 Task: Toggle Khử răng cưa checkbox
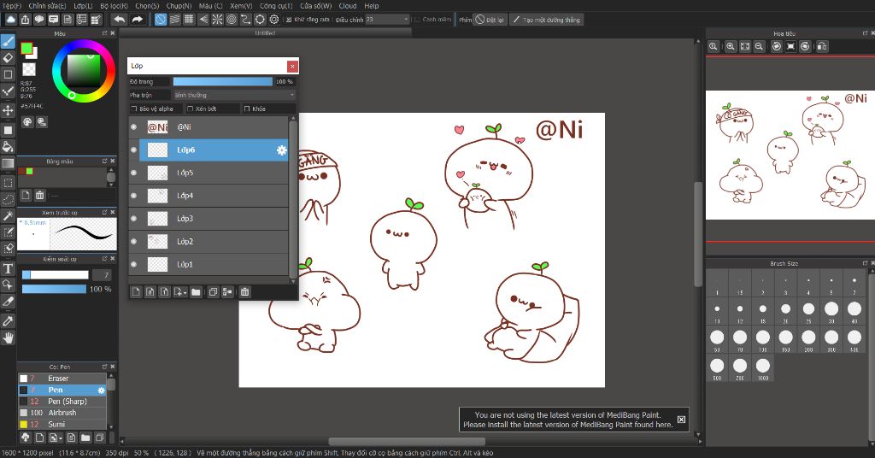click(x=289, y=20)
